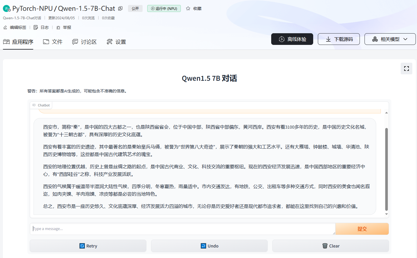Click the trash can Clear icon
The image size is (417, 258).
coord(325,246)
